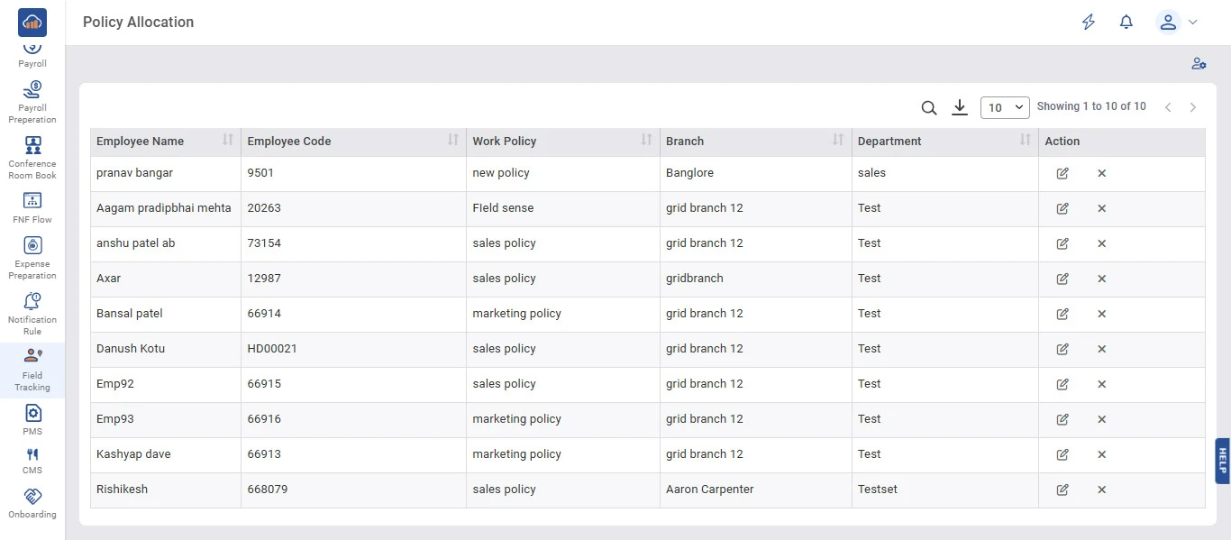Open the user settings icon below profile

tap(1198, 63)
